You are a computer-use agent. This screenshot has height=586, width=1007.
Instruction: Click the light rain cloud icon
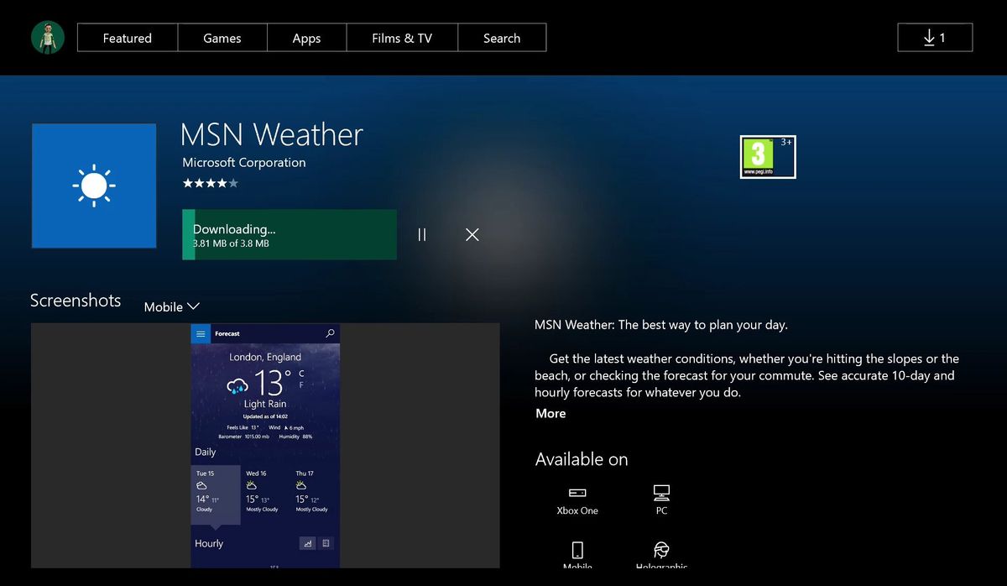pyautogui.click(x=238, y=385)
